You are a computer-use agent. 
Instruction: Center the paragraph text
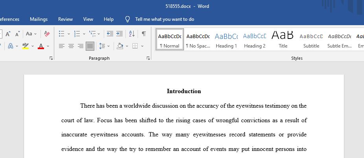[71, 46]
